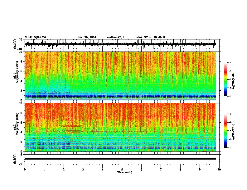Click the flat black ch.3 voltage trace
This screenshot has width=247, height=190.
pyautogui.click(x=120, y=159)
